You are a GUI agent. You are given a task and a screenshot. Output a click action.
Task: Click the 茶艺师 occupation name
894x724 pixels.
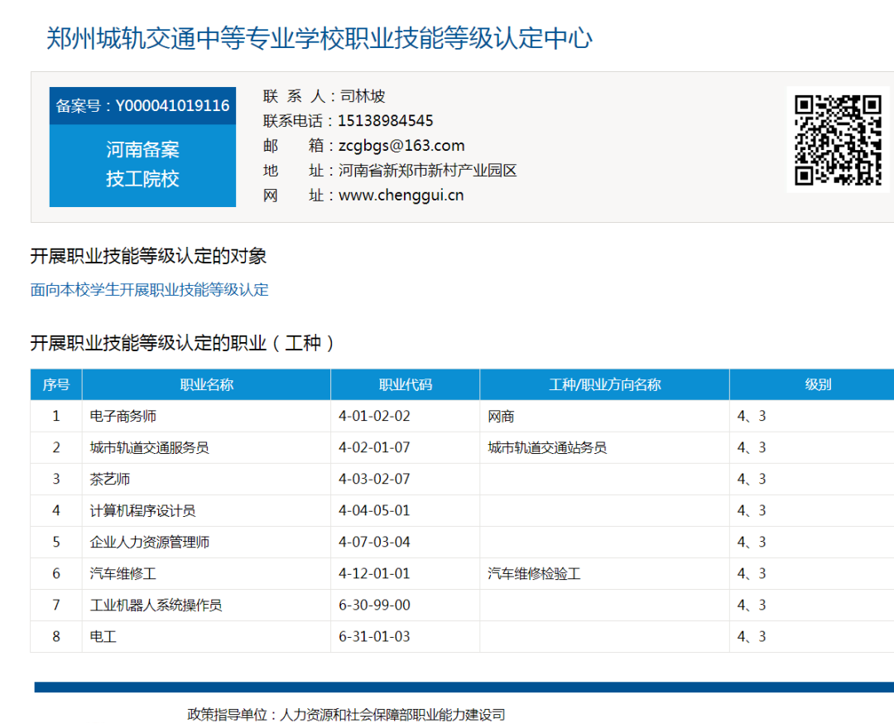tap(110, 479)
